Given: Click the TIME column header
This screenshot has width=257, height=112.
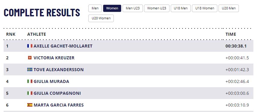Looking at the screenshot, I should [231, 34].
